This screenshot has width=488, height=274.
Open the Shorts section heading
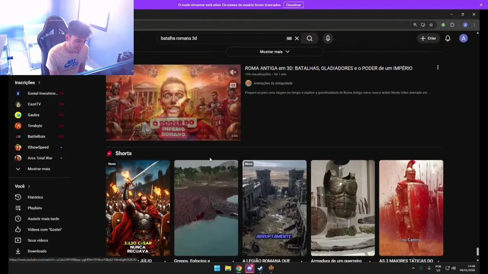pyautogui.click(x=124, y=153)
